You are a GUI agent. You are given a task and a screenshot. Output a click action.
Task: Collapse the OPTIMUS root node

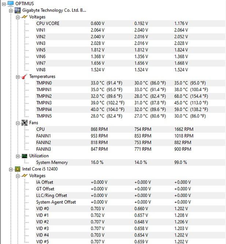point(4,4)
